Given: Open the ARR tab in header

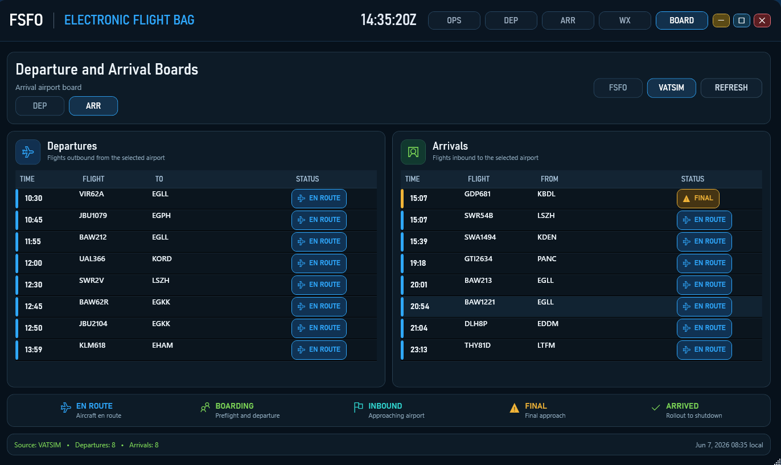Looking at the screenshot, I should click(568, 20).
